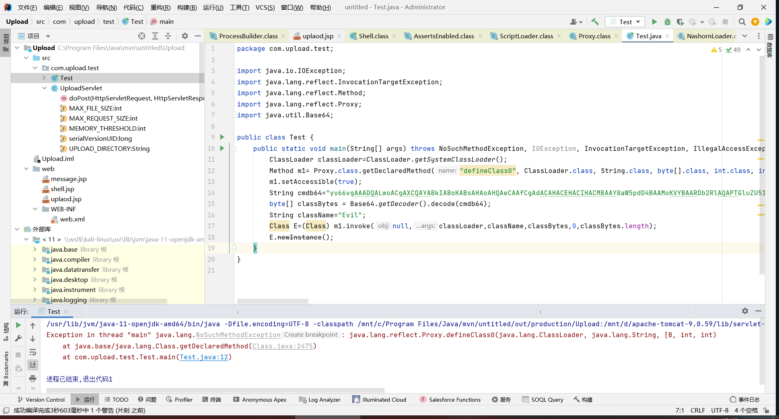The height and width of the screenshot is (419, 779).
Task: Click locate opened file target icon
Action: click(142, 36)
